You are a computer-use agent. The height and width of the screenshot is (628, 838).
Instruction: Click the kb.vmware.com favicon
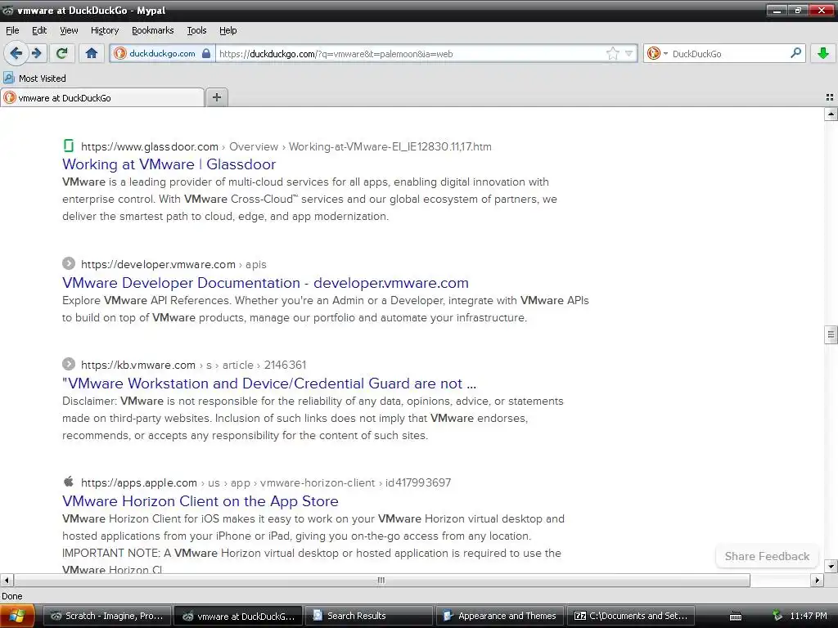click(69, 364)
